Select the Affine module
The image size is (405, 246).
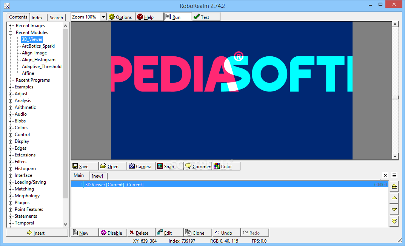28,73
